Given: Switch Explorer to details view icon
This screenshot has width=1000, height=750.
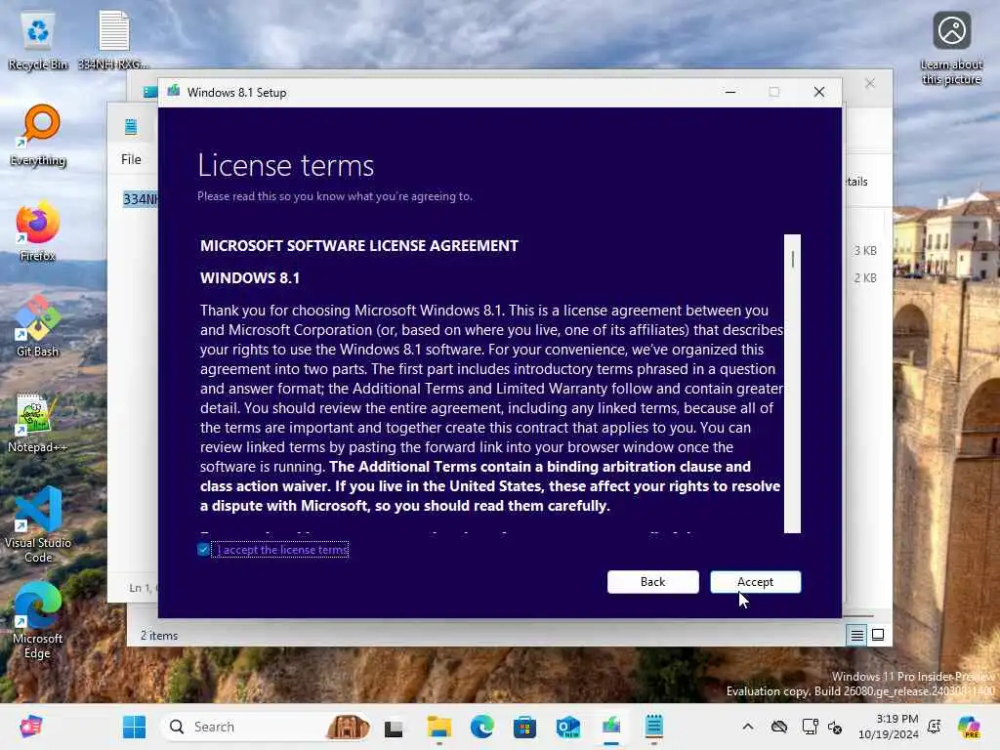Looking at the screenshot, I should coord(856,635).
